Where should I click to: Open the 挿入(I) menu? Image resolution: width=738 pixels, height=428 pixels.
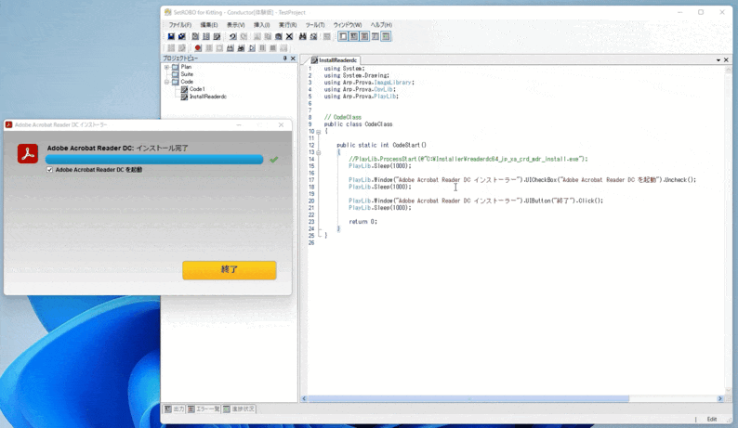point(262,24)
